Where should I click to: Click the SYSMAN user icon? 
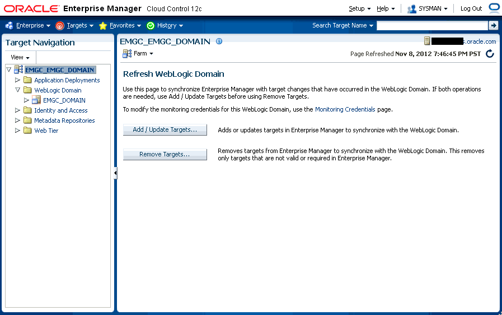[412, 8]
